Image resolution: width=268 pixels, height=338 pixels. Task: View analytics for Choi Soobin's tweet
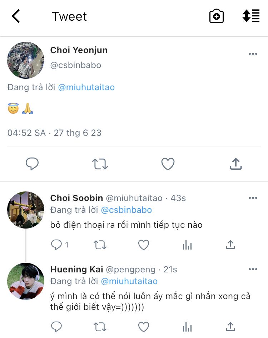point(187,245)
